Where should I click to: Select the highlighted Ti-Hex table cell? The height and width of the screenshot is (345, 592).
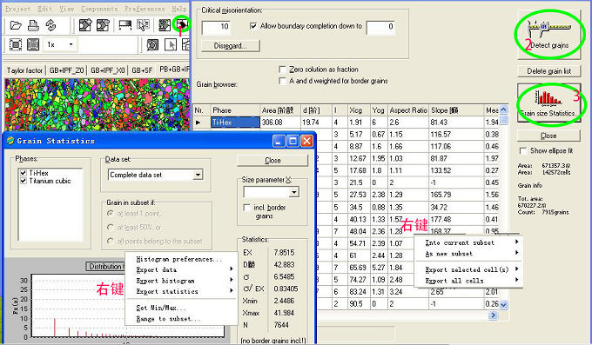[x=235, y=123]
